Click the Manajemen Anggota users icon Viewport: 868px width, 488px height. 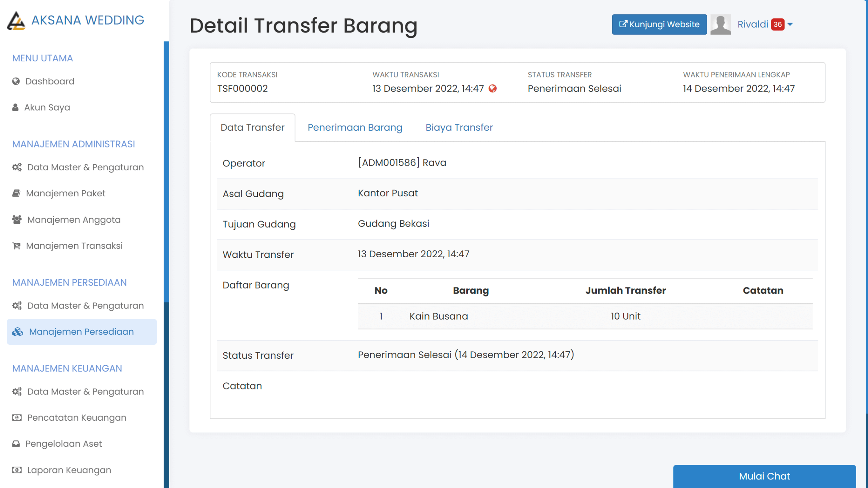16,220
